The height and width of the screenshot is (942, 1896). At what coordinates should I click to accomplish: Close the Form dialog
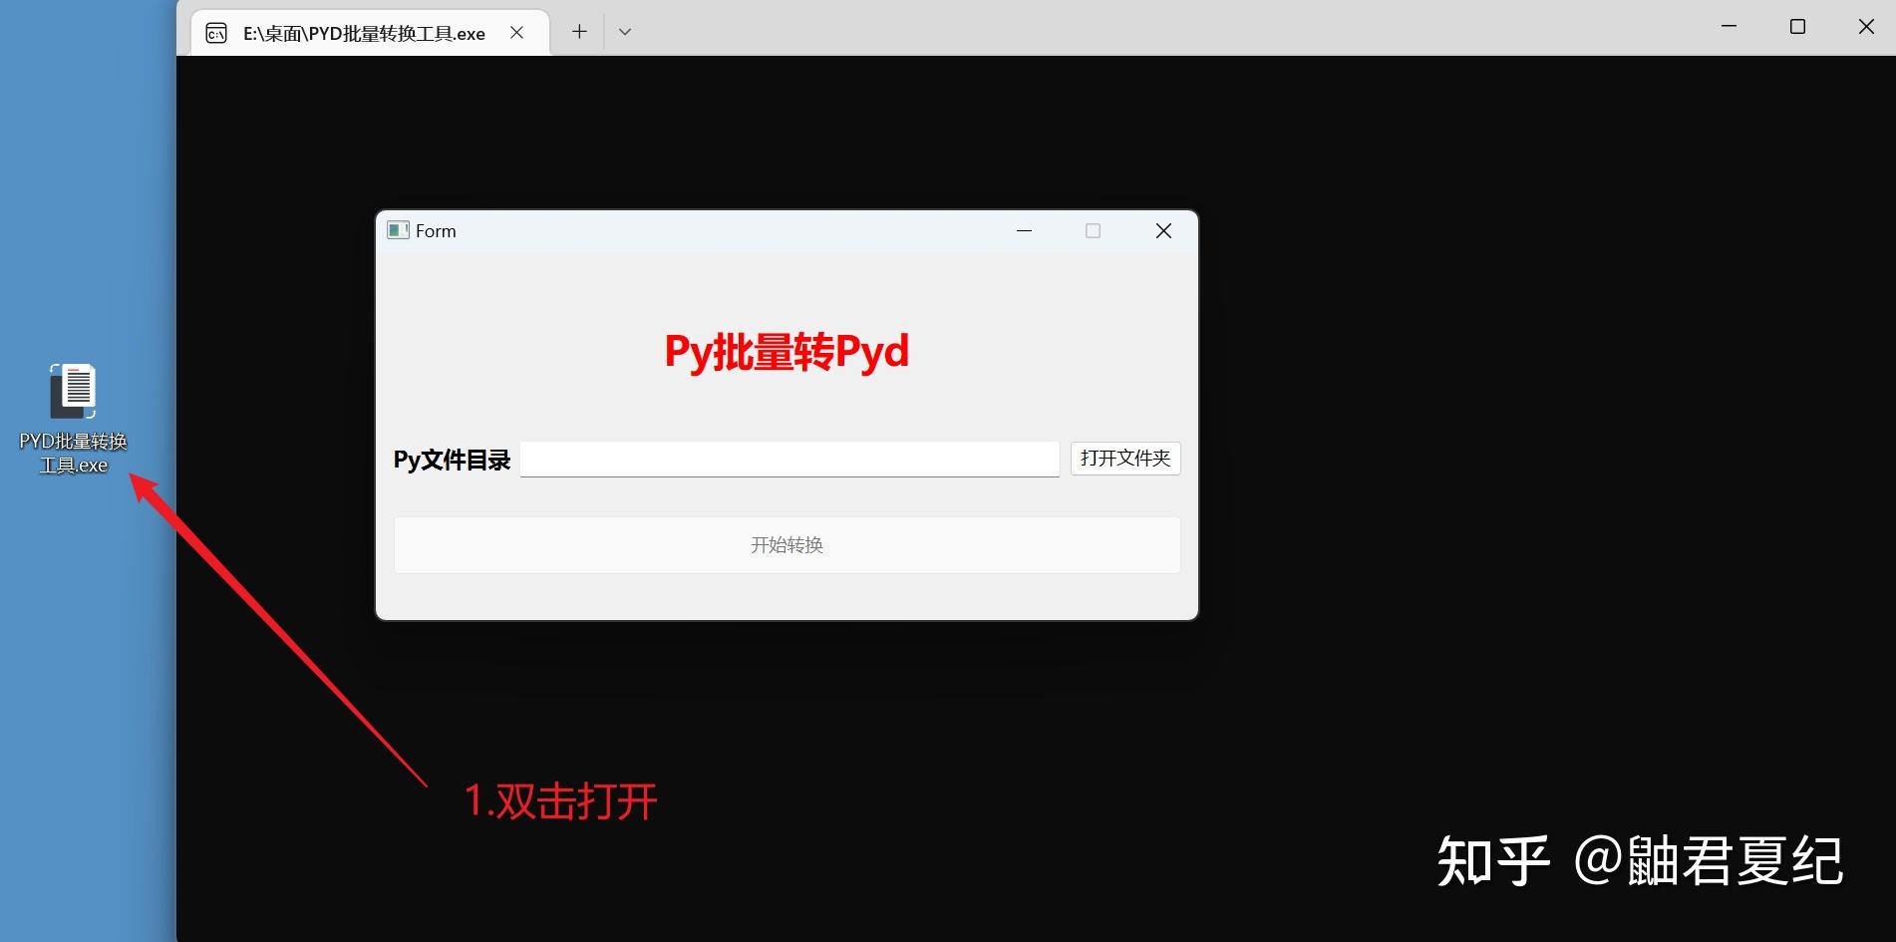tap(1162, 229)
